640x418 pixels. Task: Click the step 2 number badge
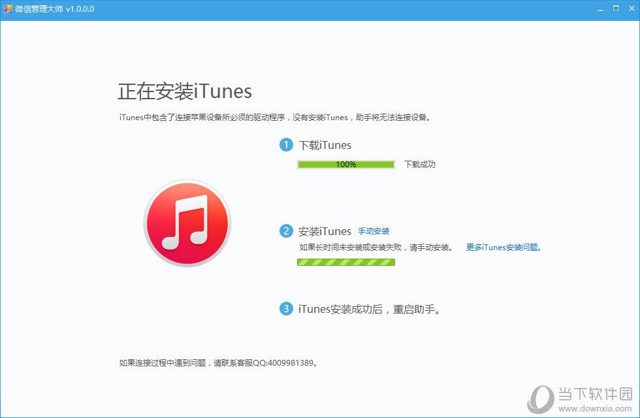click(286, 231)
